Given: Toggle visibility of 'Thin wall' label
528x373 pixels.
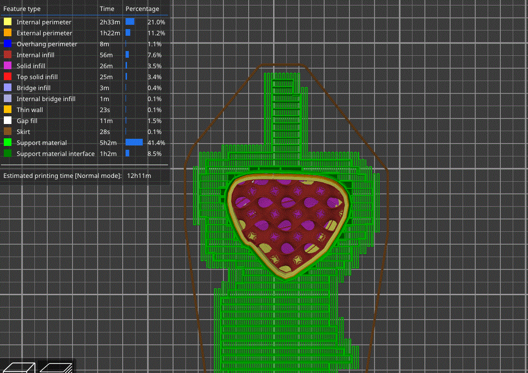Looking at the screenshot, I should [30, 110].
